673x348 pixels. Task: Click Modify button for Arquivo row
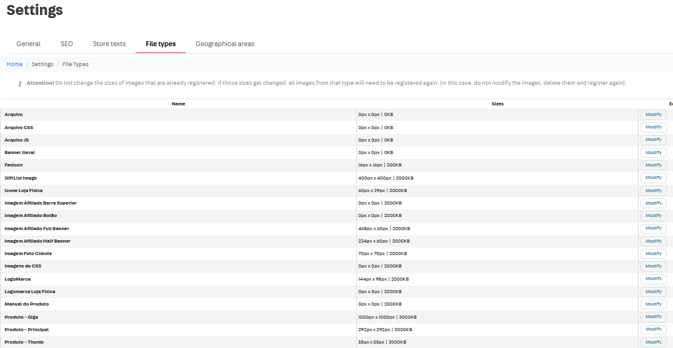coord(653,115)
